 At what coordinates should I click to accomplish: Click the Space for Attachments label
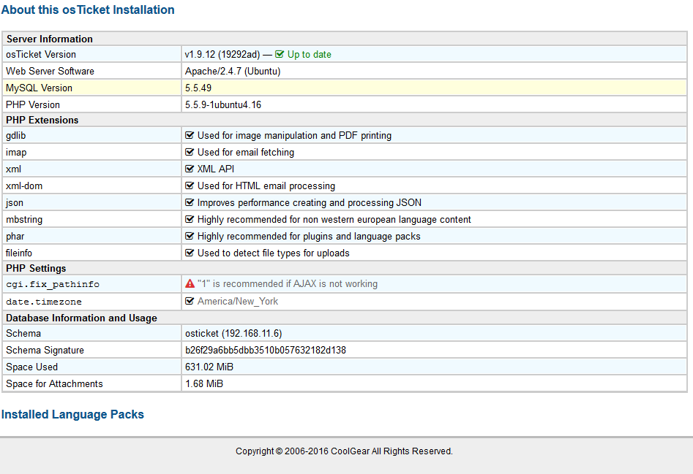pyautogui.click(x=54, y=383)
